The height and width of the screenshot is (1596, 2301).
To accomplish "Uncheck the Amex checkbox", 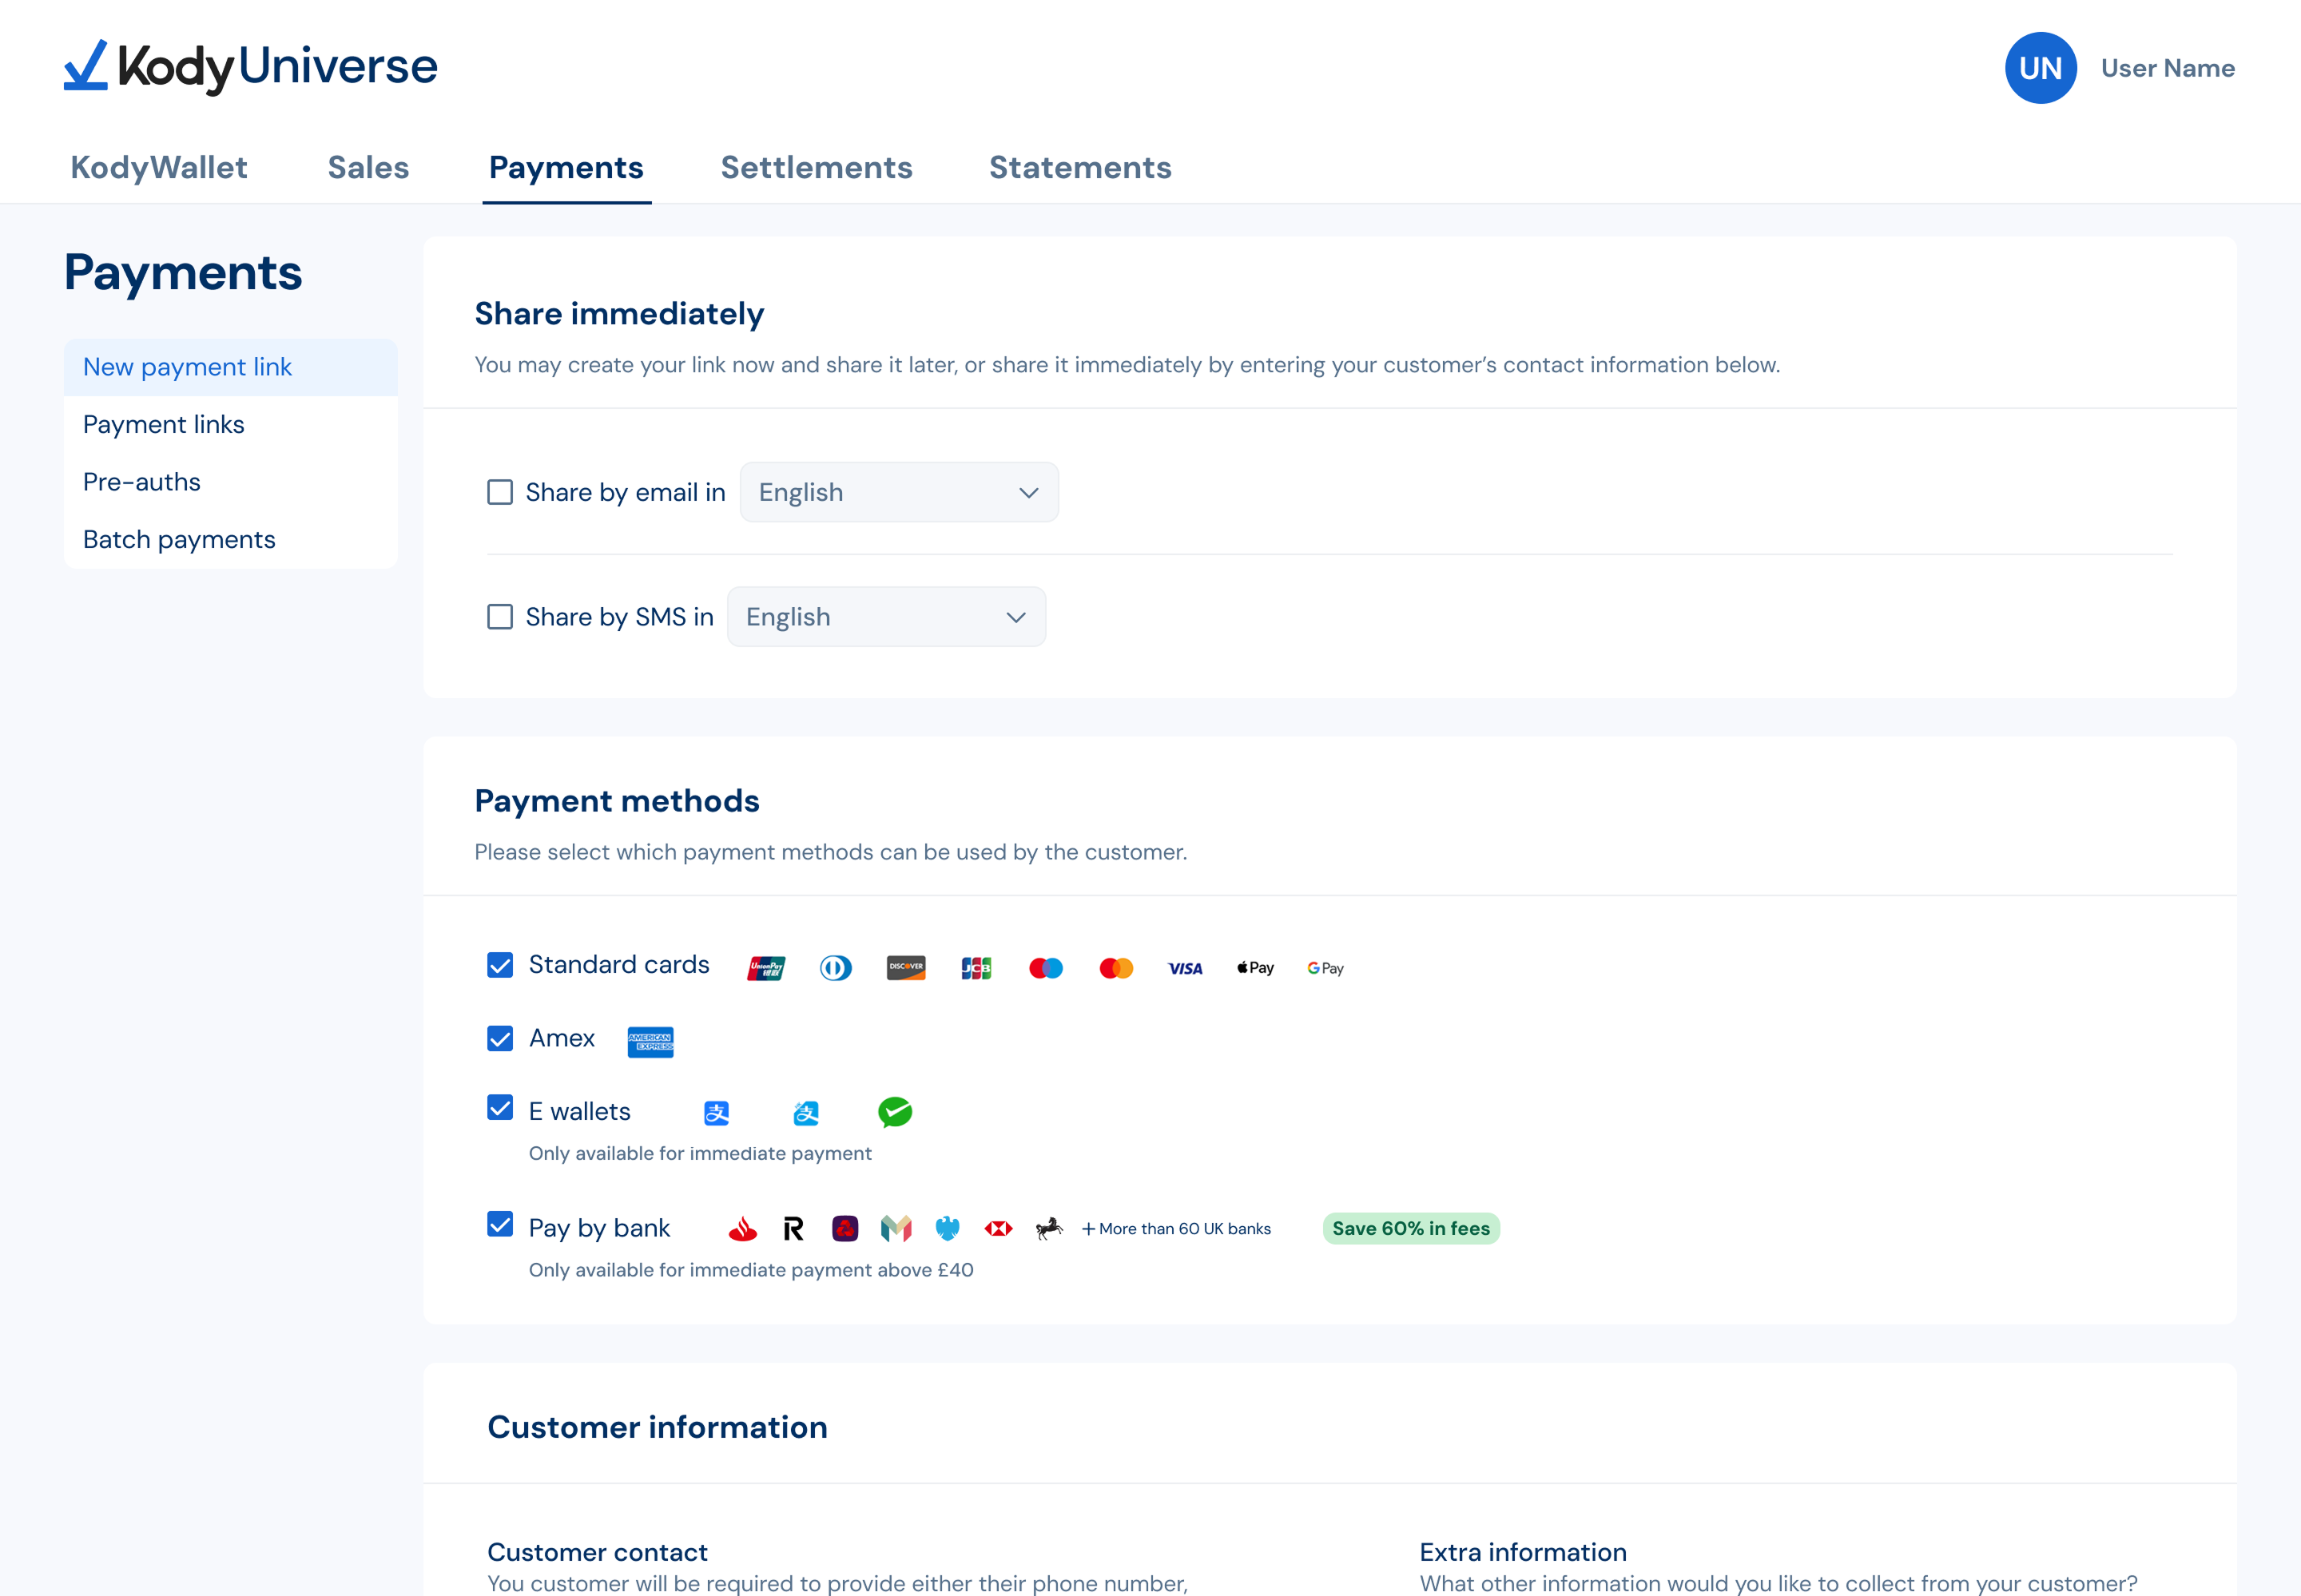I will coord(500,1039).
